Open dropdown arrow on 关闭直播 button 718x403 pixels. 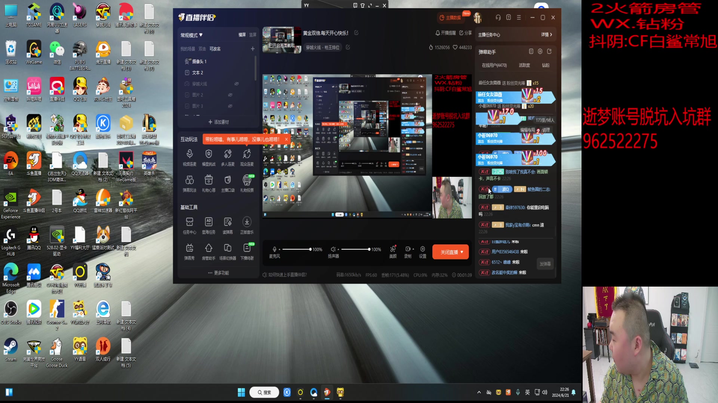pyautogui.click(x=462, y=252)
